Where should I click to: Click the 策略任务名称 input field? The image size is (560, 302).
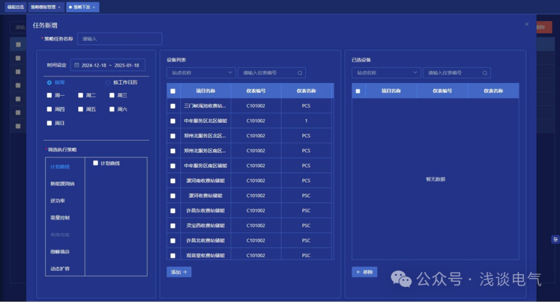119,39
